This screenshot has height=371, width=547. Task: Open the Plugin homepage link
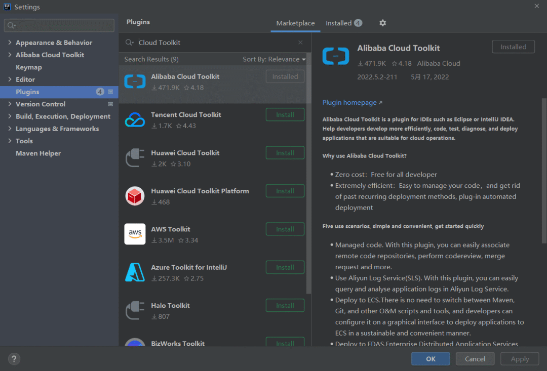pos(349,102)
